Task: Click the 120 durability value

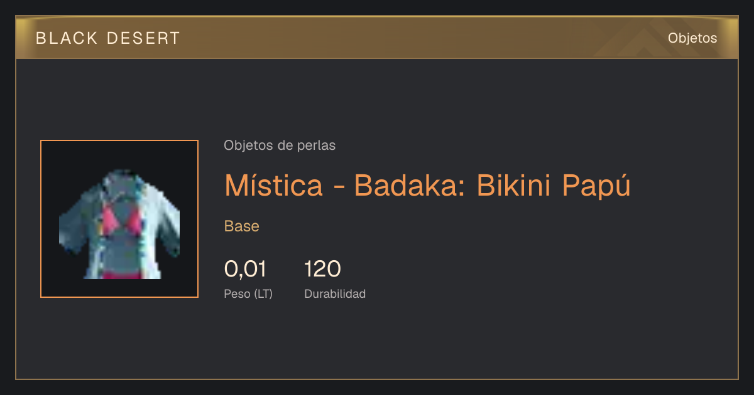Action: pyautogui.click(x=322, y=269)
